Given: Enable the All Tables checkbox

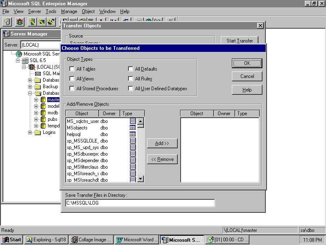Looking at the screenshot, I should (72, 69).
